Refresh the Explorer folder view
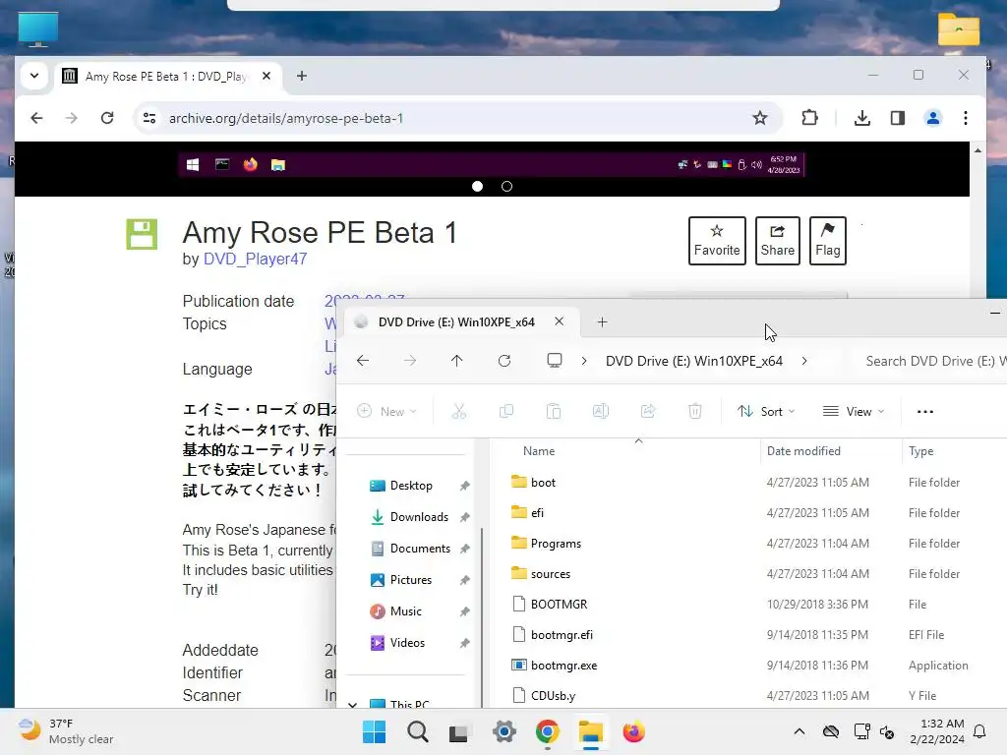The width and height of the screenshot is (1007, 755). point(504,361)
